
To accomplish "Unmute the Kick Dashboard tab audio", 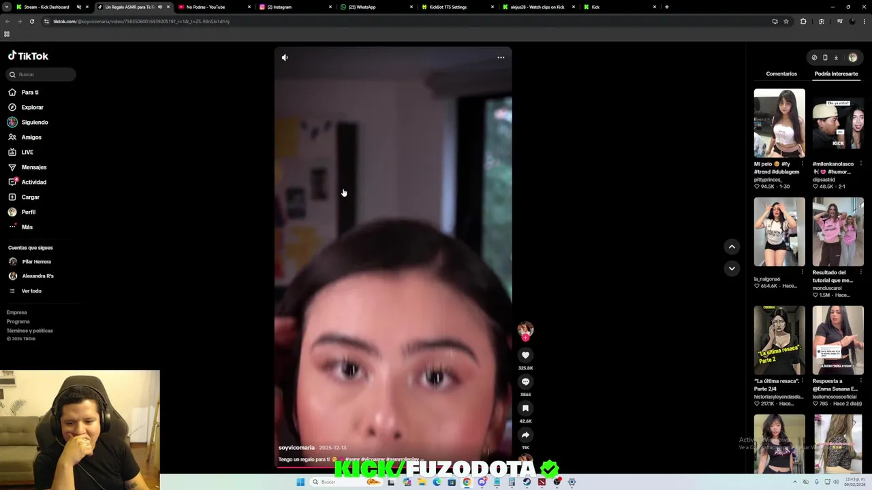I will coord(79,7).
